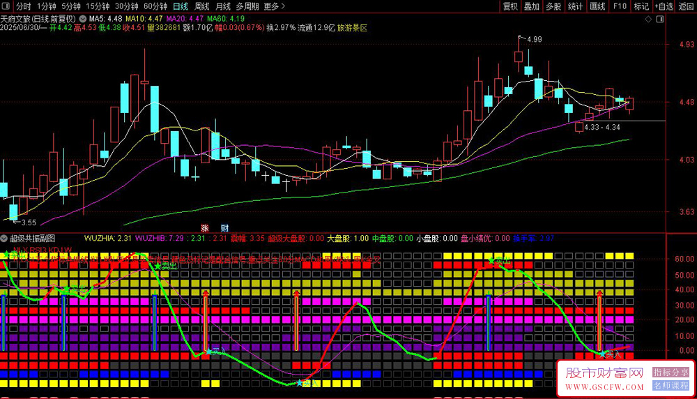Click the diamond icon at chart top-right
697x399 pixels.
coord(648,19)
